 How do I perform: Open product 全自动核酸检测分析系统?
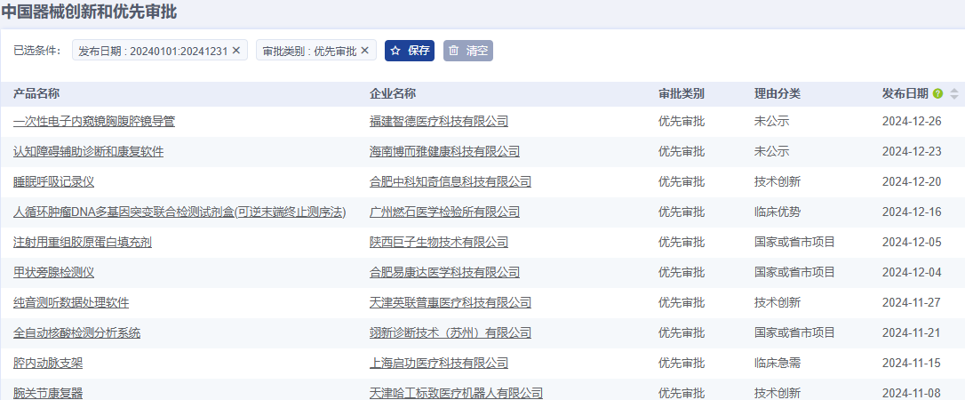tap(77, 333)
